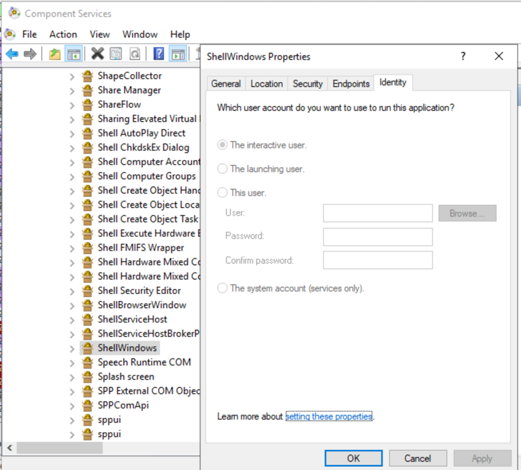Viewport: 521px width, 470px height.
Task: Select the first sppui tree item
Action: tap(110, 419)
